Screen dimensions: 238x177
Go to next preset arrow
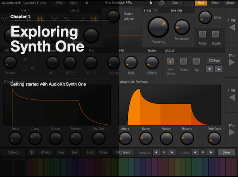pyautogui.click(x=152, y=3)
